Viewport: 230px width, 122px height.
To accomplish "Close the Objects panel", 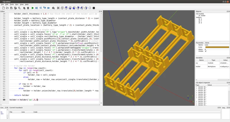I will (229, 11).
